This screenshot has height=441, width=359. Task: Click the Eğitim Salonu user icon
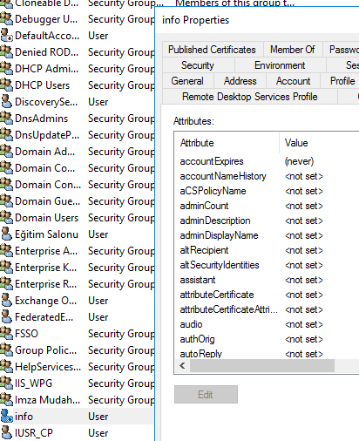6,234
